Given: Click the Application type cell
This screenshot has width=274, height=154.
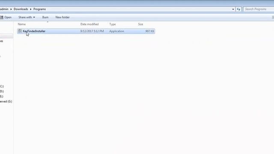Looking at the screenshot, I should click(x=116, y=31).
